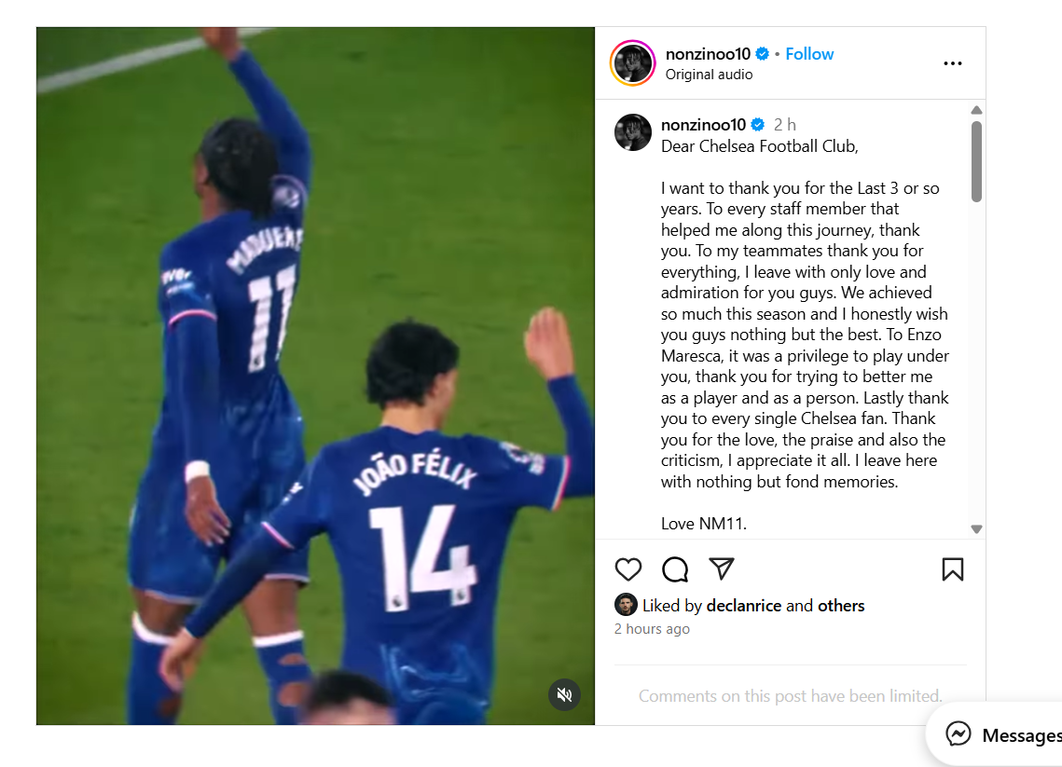
Task: Open the three-dot more options menu
Action: [952, 63]
